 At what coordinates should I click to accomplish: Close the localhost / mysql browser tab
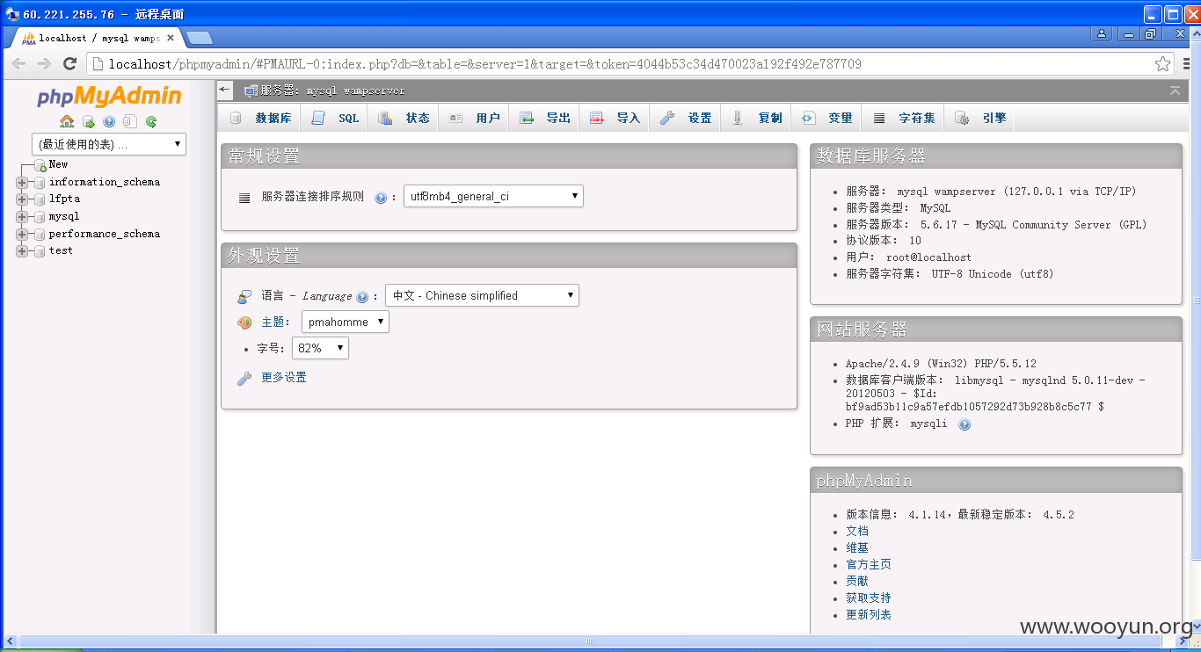tap(170, 38)
